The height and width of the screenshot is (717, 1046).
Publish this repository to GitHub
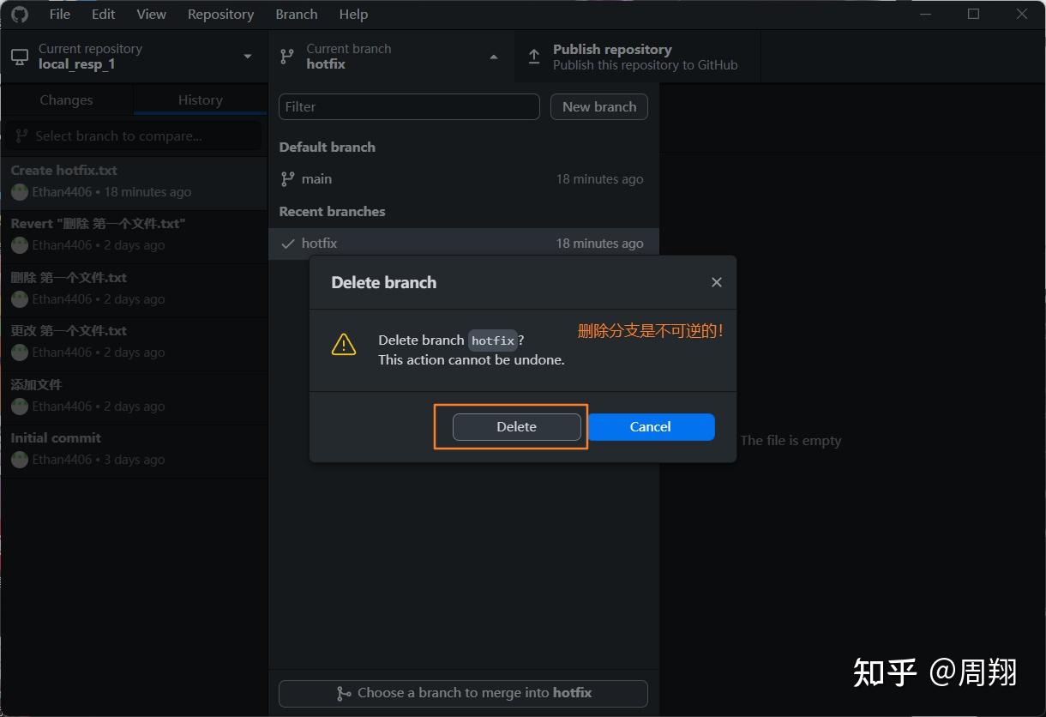pyautogui.click(x=637, y=57)
